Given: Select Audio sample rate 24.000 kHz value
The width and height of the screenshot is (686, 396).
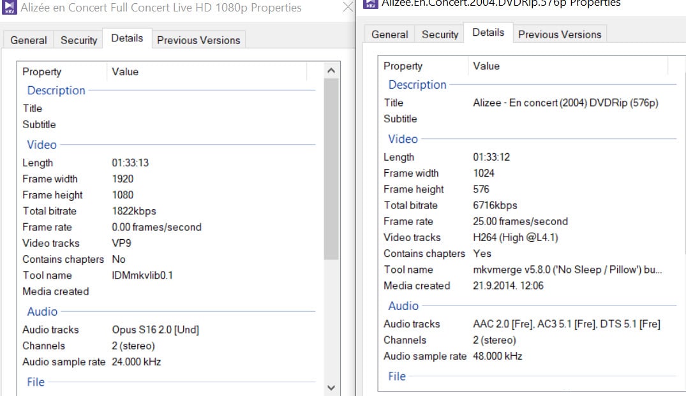Looking at the screenshot, I should click(136, 362).
